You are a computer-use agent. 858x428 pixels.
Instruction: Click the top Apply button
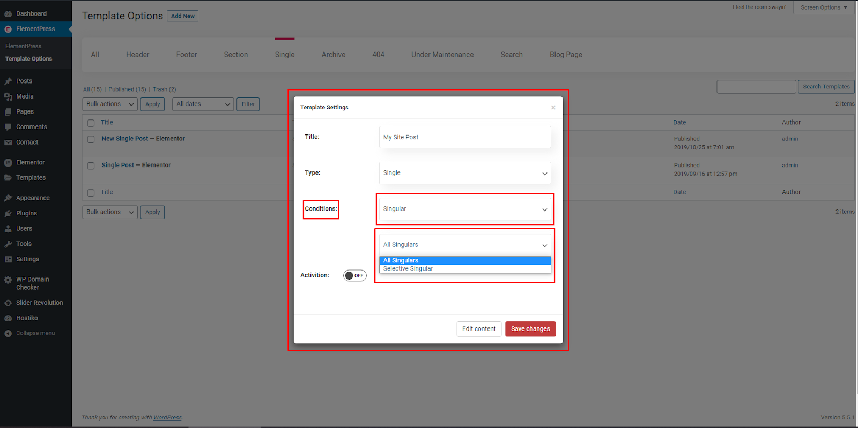(153, 104)
